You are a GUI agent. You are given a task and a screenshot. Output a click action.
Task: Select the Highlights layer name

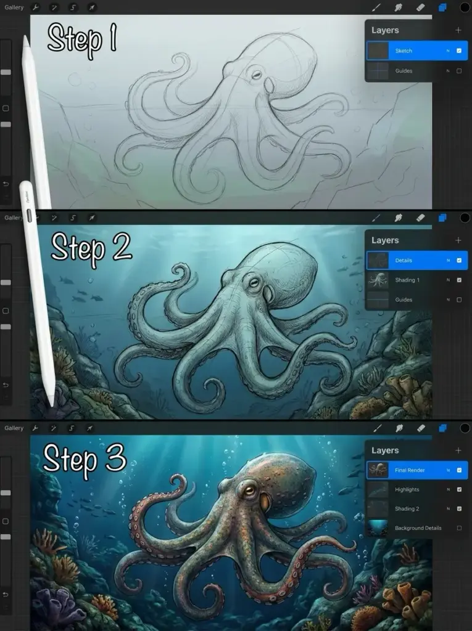pos(407,489)
